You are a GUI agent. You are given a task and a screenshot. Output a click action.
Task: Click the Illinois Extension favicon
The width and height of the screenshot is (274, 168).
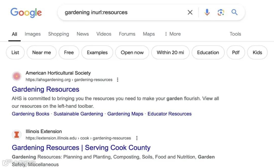(x=17, y=134)
